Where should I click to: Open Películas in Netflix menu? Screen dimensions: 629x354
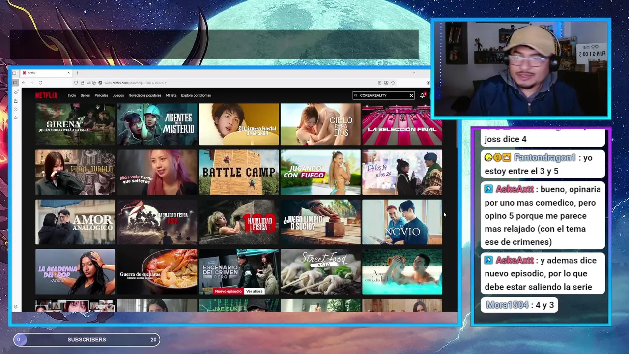(x=101, y=95)
